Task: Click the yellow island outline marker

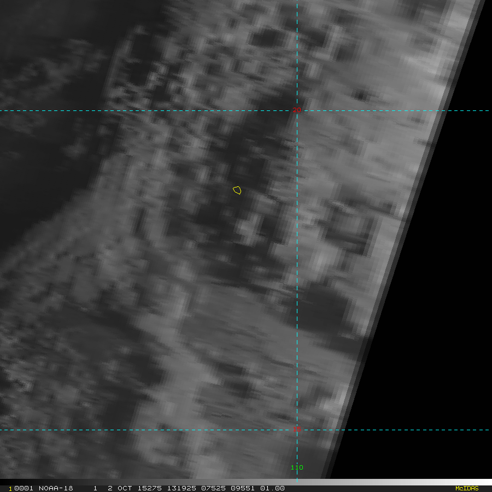Action: [x=237, y=190]
